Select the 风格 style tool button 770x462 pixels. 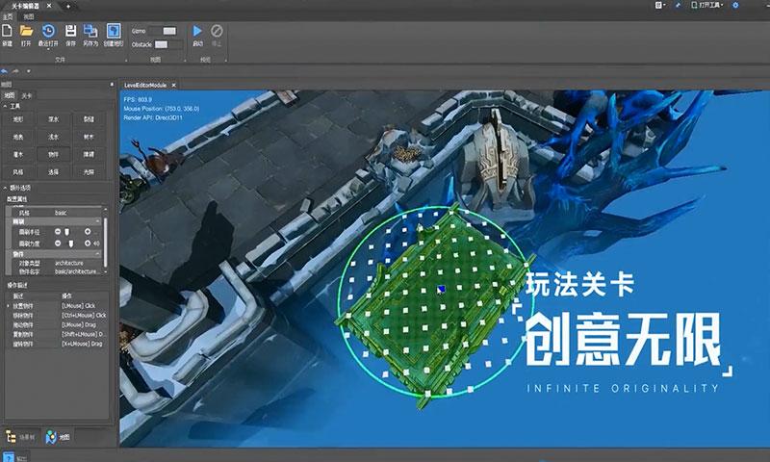[x=17, y=172]
